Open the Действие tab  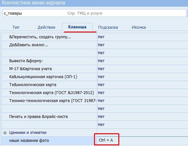tap(46, 27)
